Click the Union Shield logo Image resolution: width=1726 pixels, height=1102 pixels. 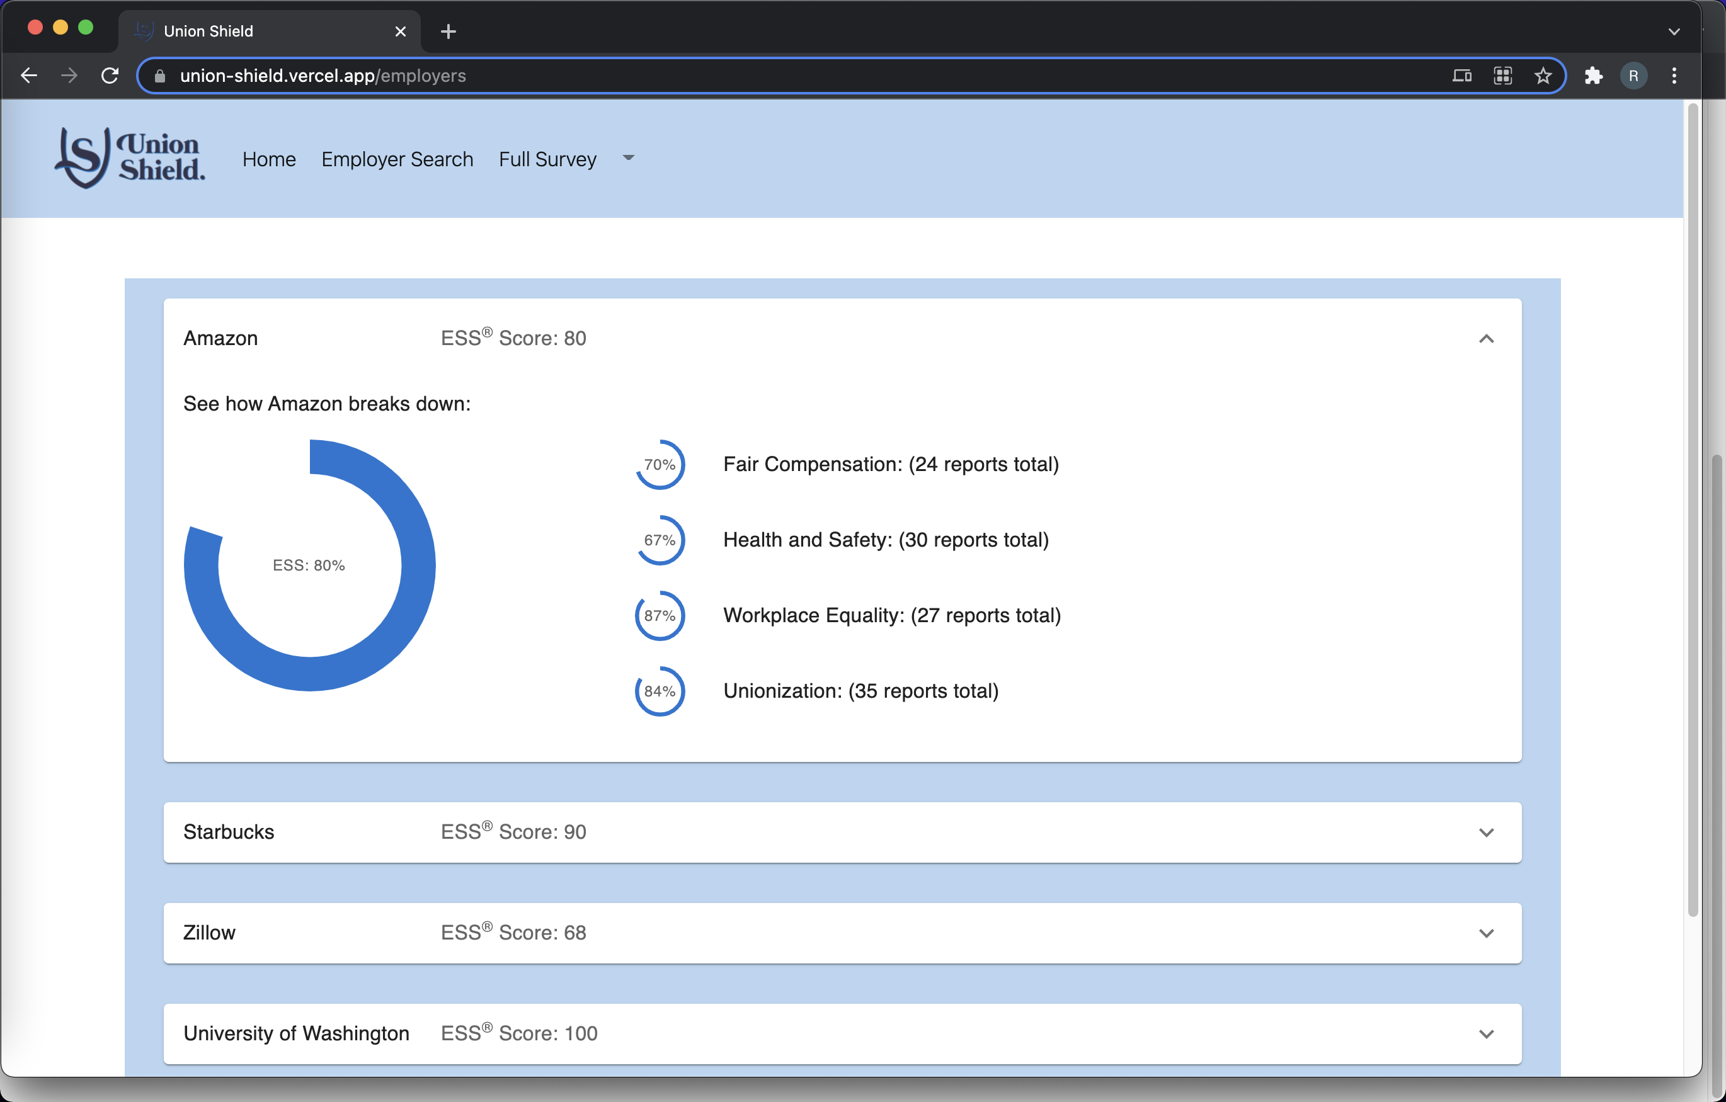point(130,157)
